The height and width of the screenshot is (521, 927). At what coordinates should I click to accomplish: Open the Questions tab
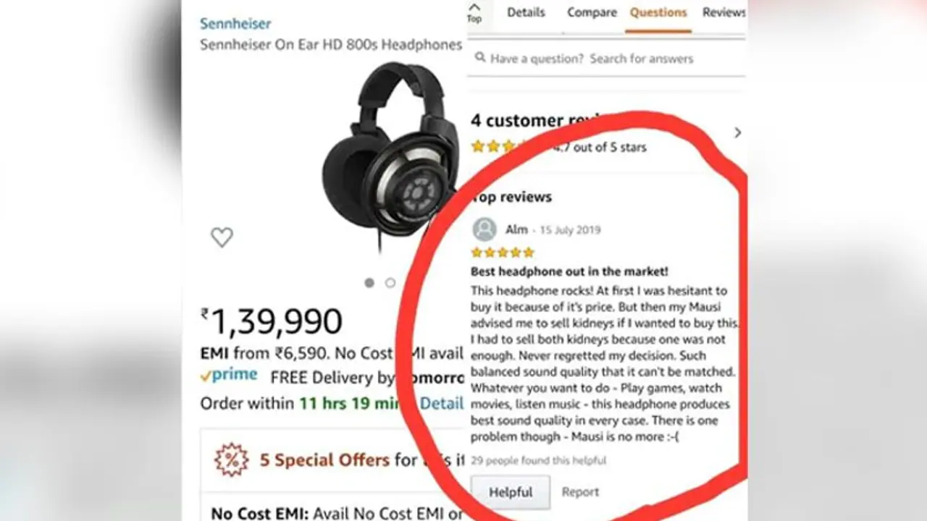click(x=658, y=12)
